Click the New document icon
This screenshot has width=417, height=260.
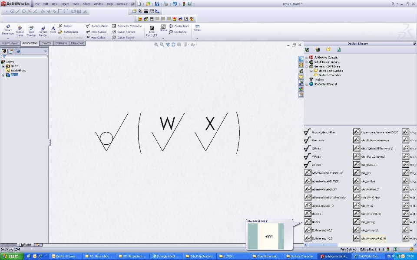click(139, 4)
